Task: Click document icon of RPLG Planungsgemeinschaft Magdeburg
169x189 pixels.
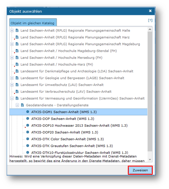Action: 17,44
